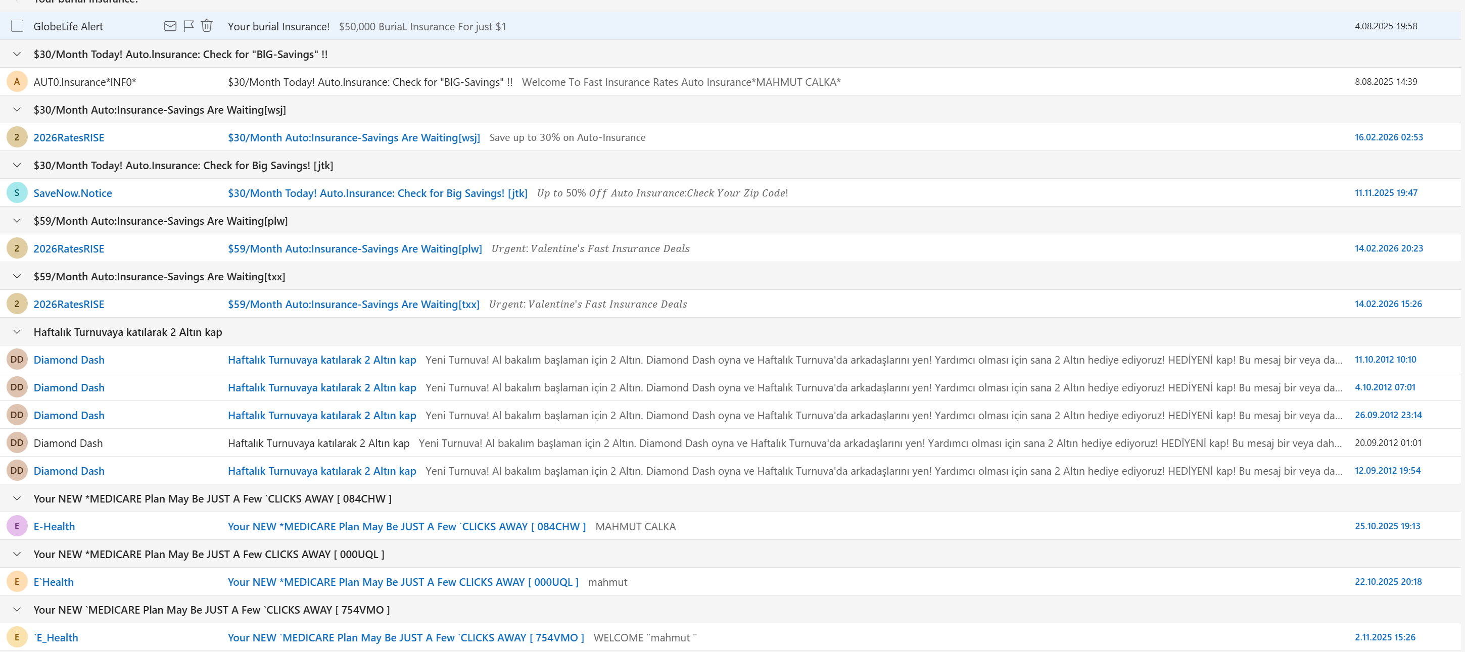
Task: Collapse the $59/Month [plw] group chevron
Action: 17,221
